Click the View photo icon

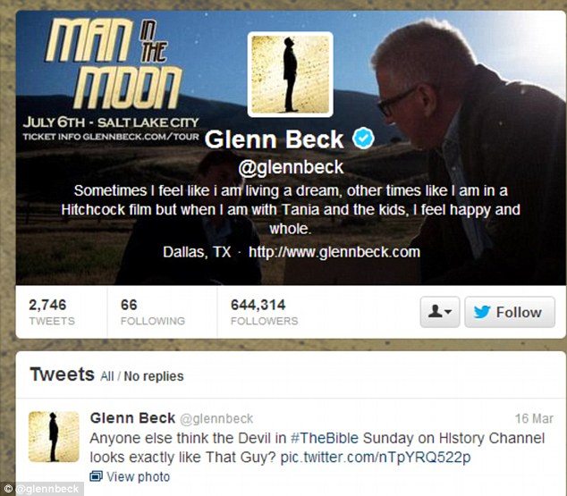[96, 476]
